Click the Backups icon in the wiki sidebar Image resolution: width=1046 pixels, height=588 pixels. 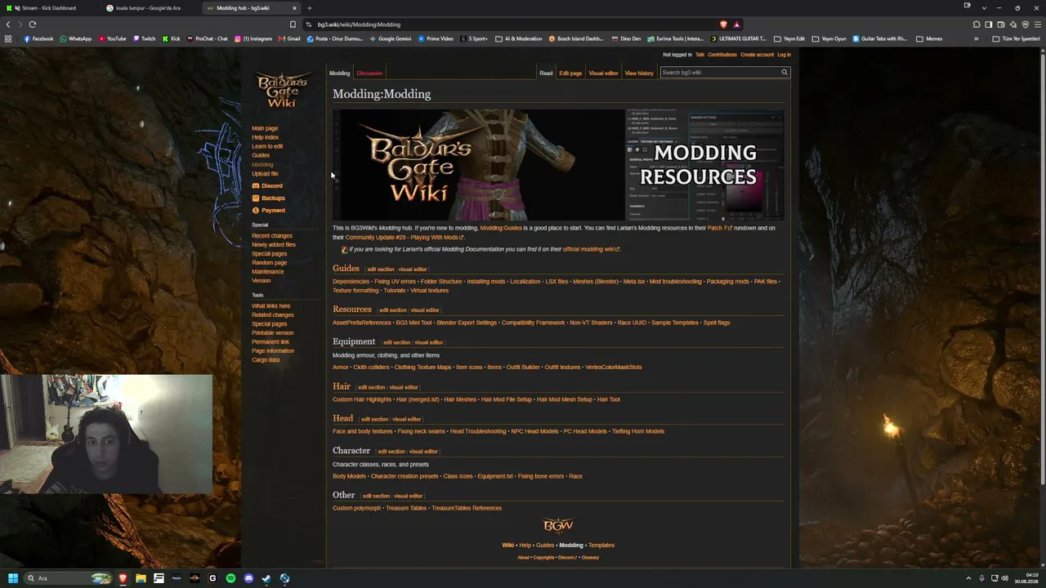(255, 198)
